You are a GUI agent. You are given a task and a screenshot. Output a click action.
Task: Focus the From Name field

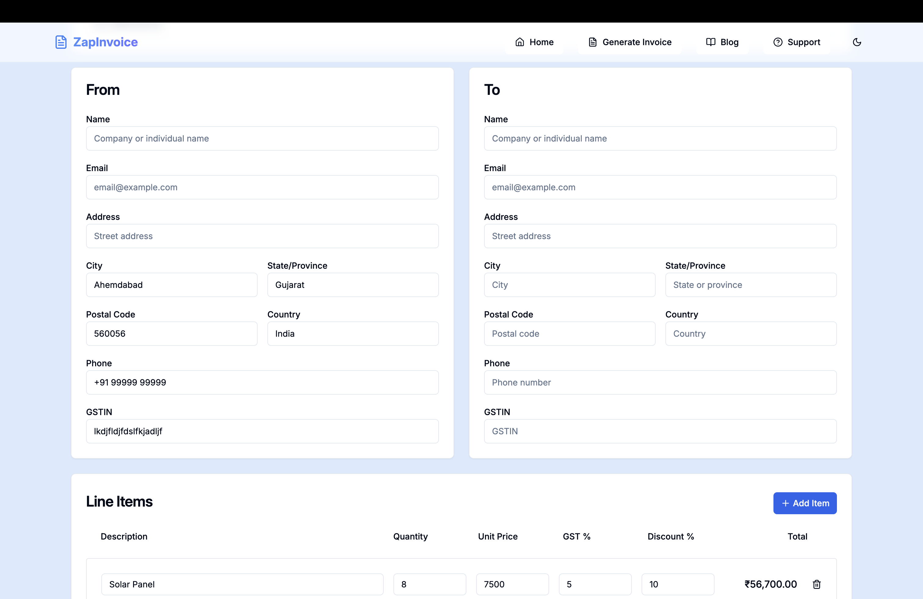coord(262,138)
